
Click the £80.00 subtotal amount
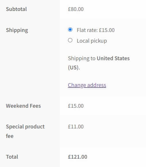coord(76,9)
